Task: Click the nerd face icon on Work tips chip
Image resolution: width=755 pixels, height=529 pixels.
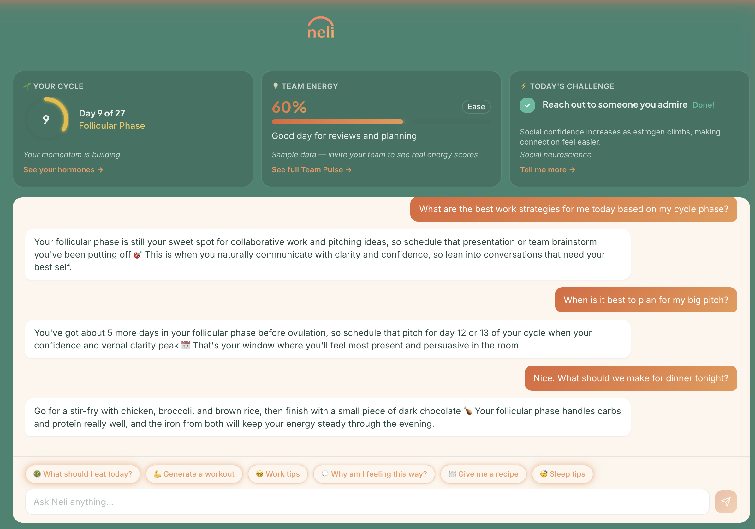Action: click(x=259, y=474)
